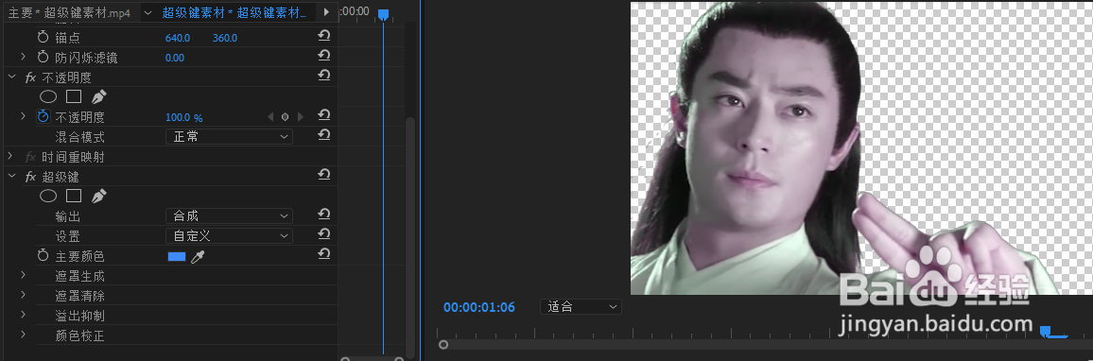Screen dimensions: 1093x361
Task: Add or remove 不透明度 keyframe
Action: tap(286, 116)
